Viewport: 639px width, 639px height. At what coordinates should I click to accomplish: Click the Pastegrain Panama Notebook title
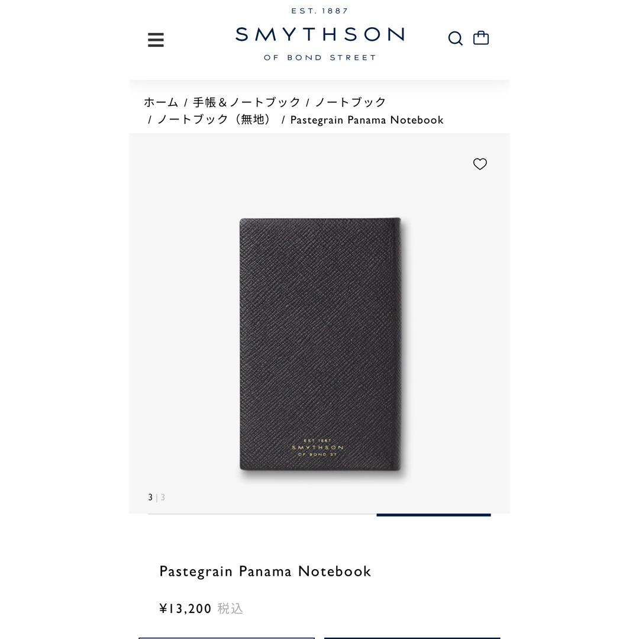[x=265, y=572]
